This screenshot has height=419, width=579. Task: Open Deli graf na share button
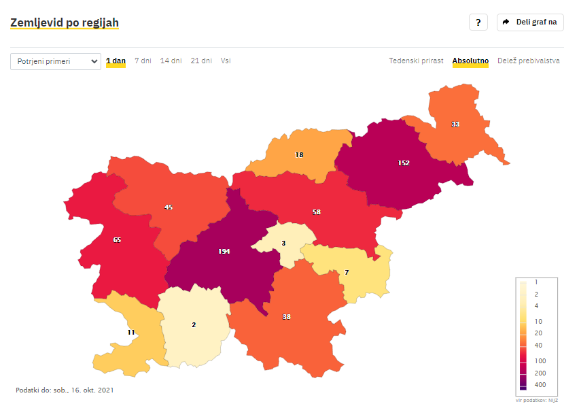(x=530, y=22)
